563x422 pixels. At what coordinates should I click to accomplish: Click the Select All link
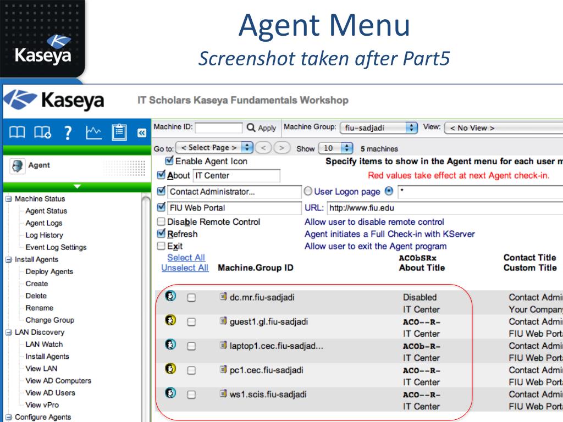point(186,257)
